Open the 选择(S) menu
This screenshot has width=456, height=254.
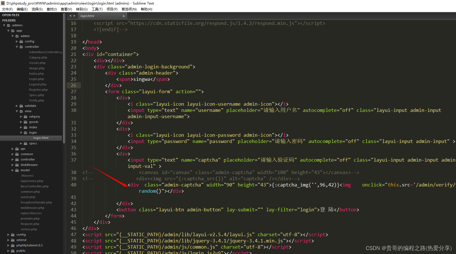[x=37, y=9]
